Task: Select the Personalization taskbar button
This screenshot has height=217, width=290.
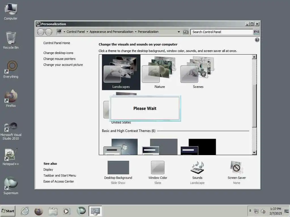Action: pyautogui.click(x=95, y=211)
